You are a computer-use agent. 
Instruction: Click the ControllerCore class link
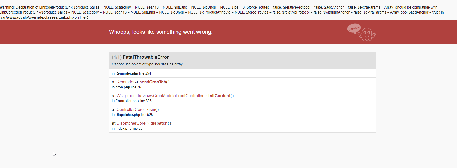pyautogui.click(x=130, y=110)
